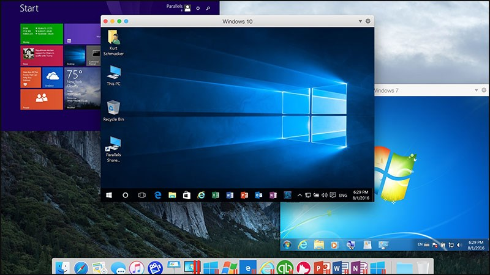Open the Windows 10 VM settings gear
Viewport: 490px width, 275px height.
[x=367, y=21]
